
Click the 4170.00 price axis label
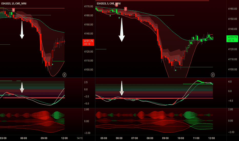(x=88, y=6)
